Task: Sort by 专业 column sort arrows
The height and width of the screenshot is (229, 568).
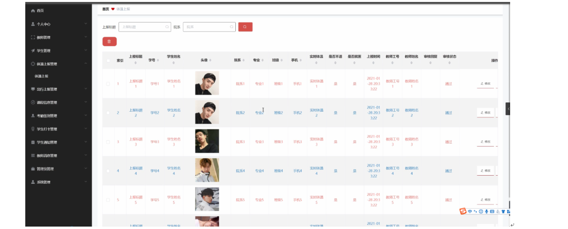Action: coord(263,60)
